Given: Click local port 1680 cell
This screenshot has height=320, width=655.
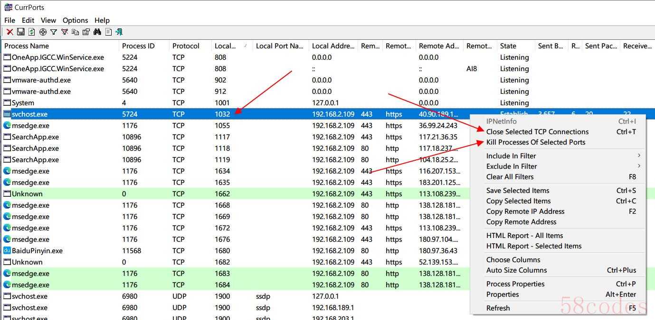Looking at the screenshot, I should click(222, 251).
